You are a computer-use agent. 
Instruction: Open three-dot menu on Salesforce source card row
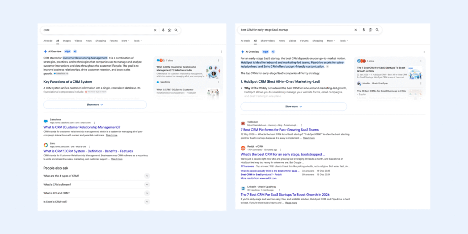click(218, 82)
